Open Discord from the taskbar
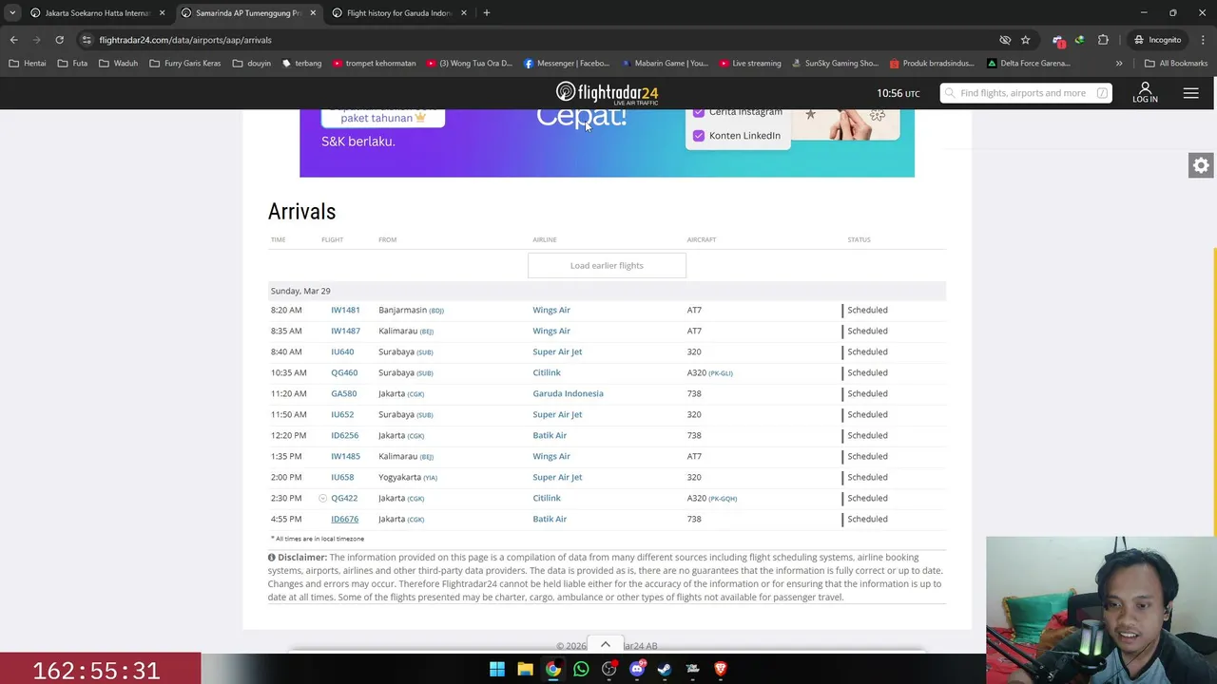This screenshot has height=684, width=1217. [x=637, y=669]
